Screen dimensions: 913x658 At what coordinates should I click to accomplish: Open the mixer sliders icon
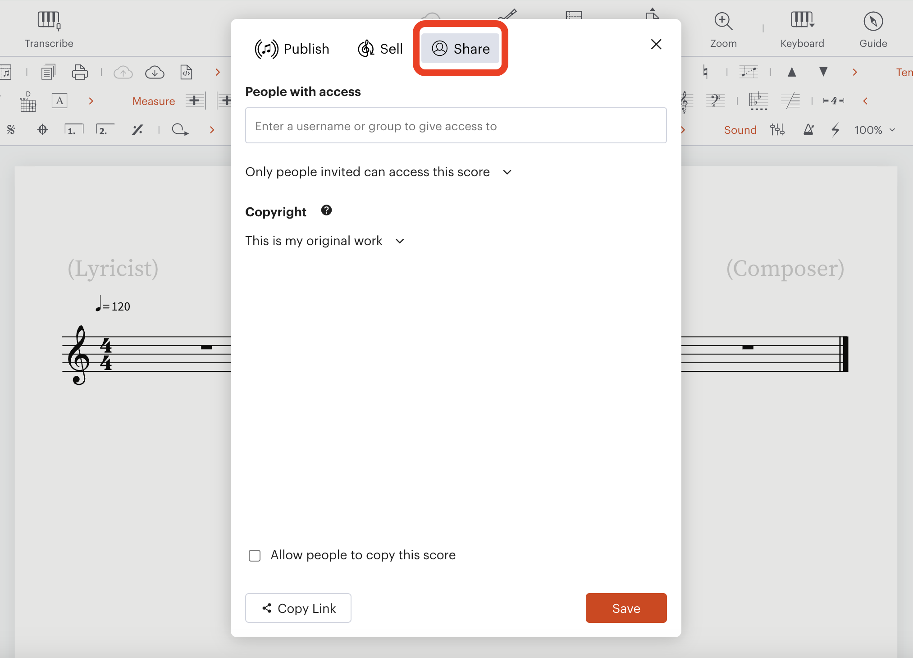777,130
